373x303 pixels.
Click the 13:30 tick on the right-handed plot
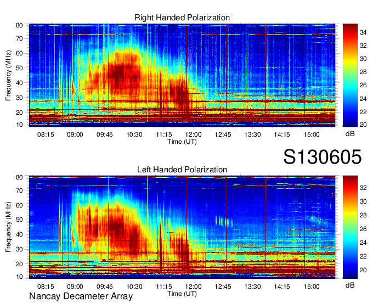[x=252, y=134]
